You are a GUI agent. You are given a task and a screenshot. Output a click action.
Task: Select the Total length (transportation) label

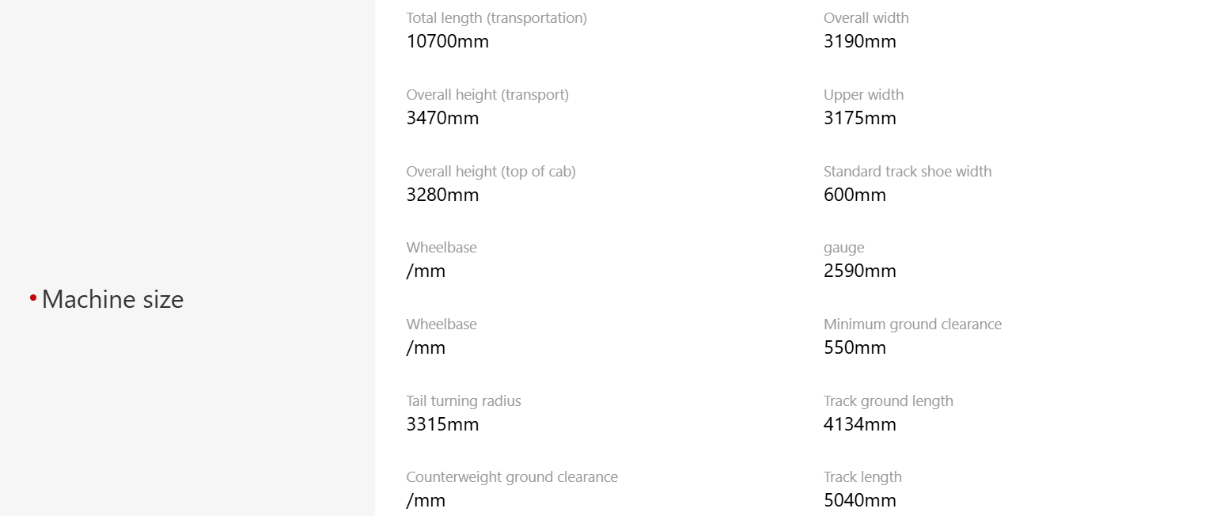click(496, 18)
